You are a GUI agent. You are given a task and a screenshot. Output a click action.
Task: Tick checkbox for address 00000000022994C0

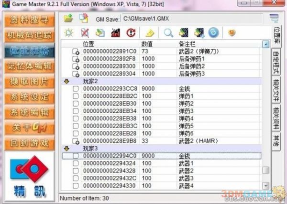pos(76,156)
